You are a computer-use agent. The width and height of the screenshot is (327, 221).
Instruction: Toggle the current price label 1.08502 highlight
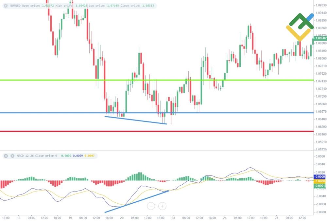point(319,38)
